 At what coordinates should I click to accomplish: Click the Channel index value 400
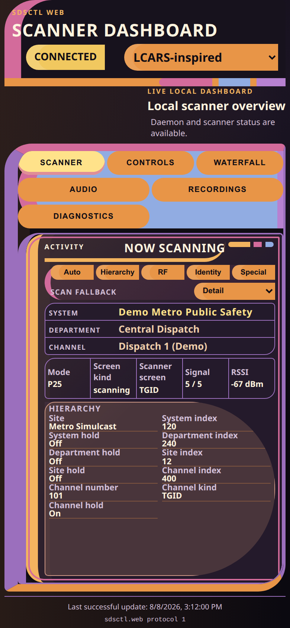(169, 478)
